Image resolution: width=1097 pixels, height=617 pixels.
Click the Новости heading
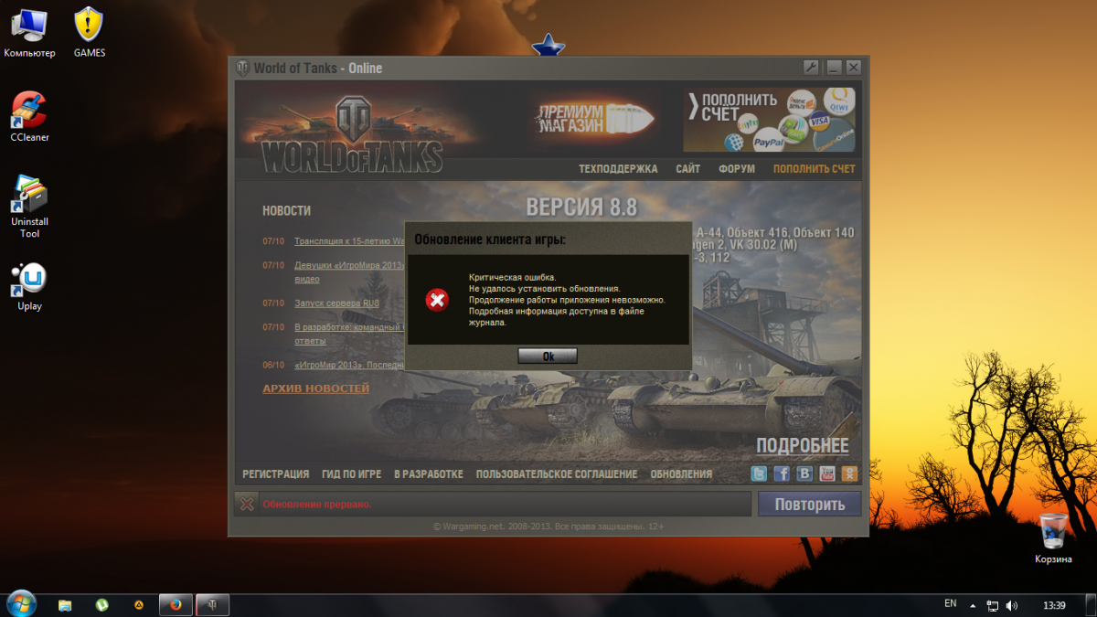click(x=286, y=210)
